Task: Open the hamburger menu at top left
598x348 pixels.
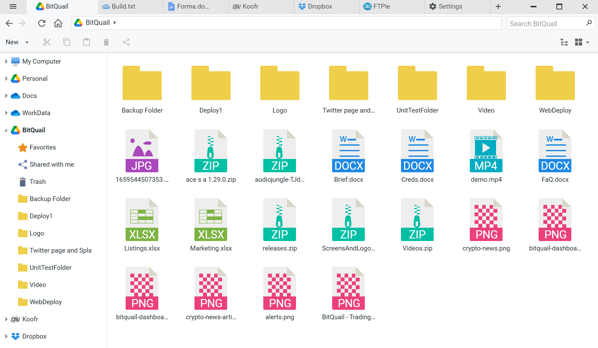Action: coord(13,6)
